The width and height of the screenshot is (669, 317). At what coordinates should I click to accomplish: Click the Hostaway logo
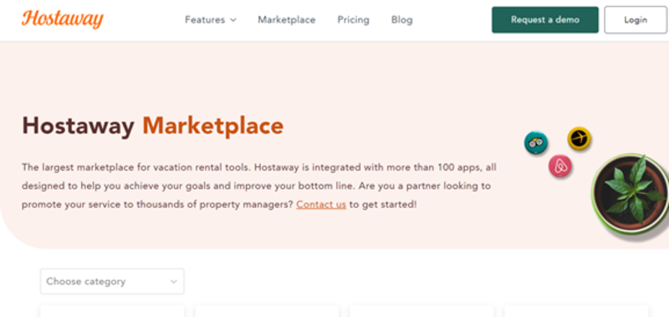click(x=63, y=19)
